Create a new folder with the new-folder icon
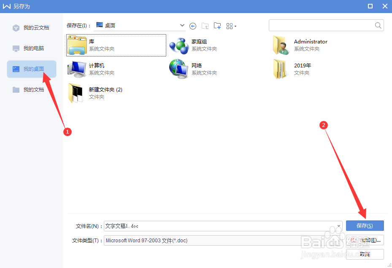Viewport: 392px width, 268px height. point(217,26)
